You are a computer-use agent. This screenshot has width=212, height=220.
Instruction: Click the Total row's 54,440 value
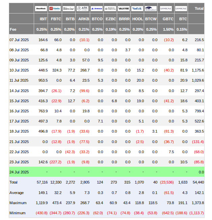pos(198,182)
